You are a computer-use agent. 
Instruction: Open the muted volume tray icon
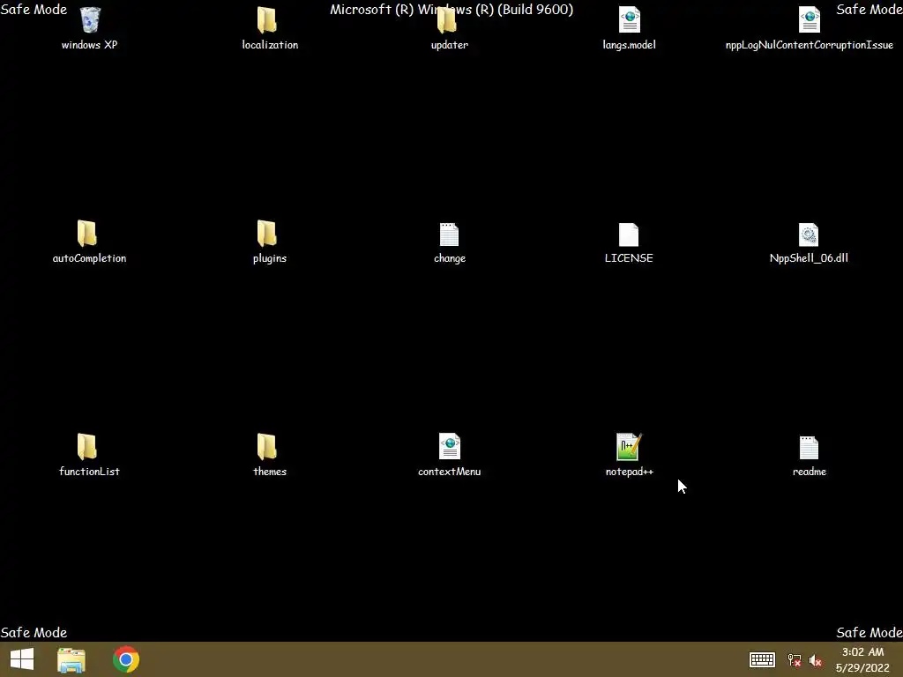click(x=816, y=660)
